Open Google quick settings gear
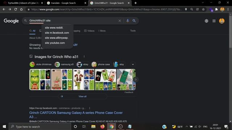Viewport: 232px width, 130px height. (x=206, y=21)
